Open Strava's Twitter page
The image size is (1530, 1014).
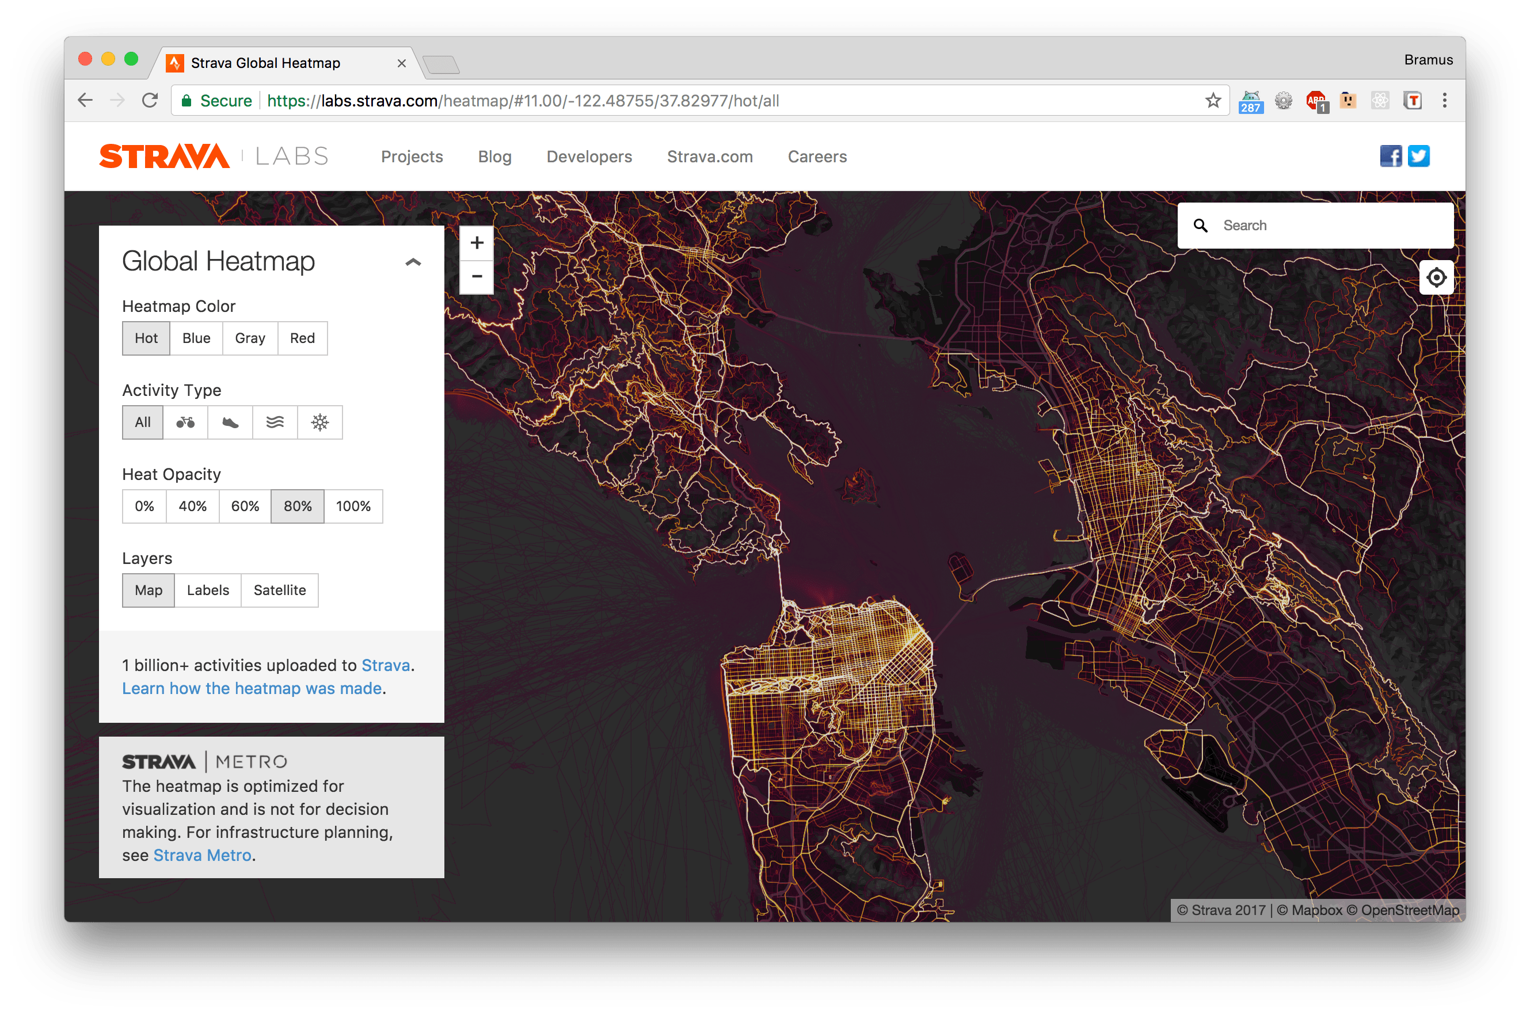(x=1418, y=156)
